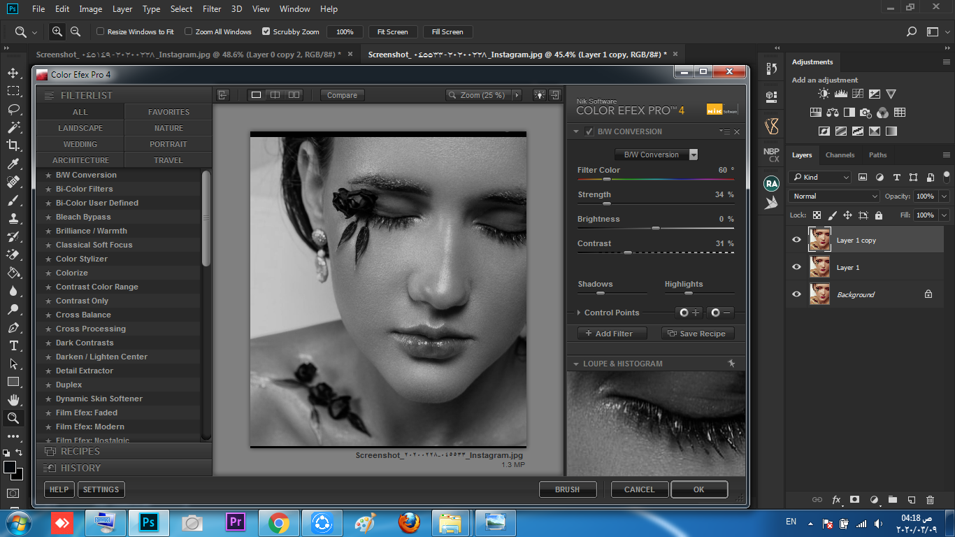Select single image view in Color Efex

[x=256, y=95]
